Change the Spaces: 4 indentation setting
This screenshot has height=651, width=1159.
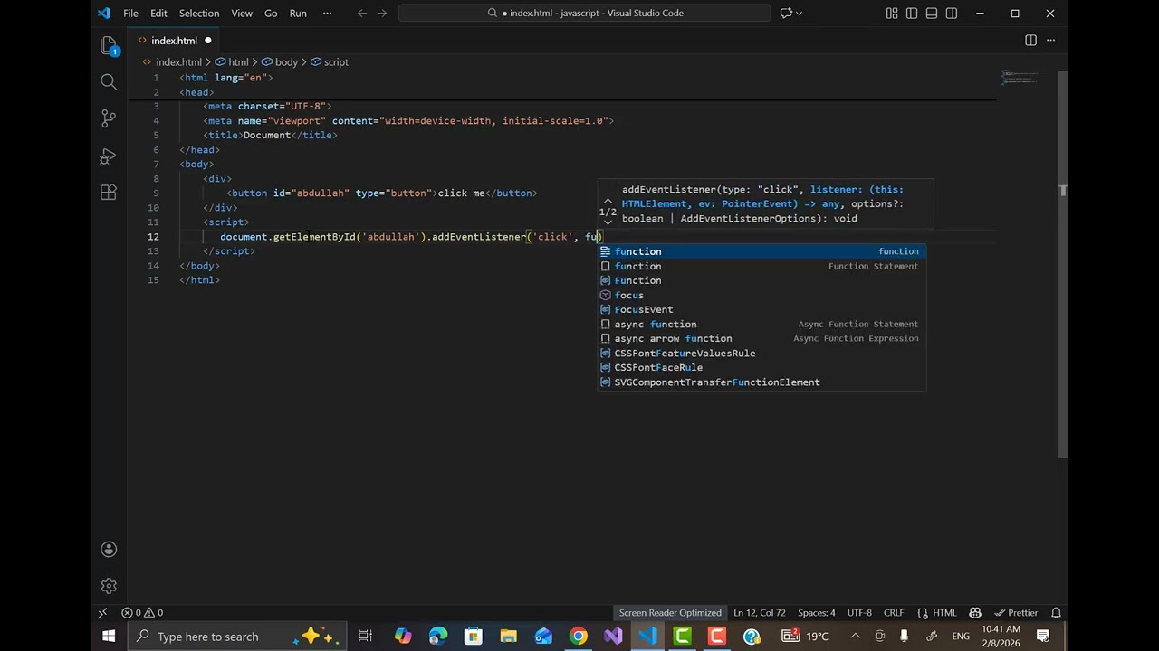pos(817,612)
